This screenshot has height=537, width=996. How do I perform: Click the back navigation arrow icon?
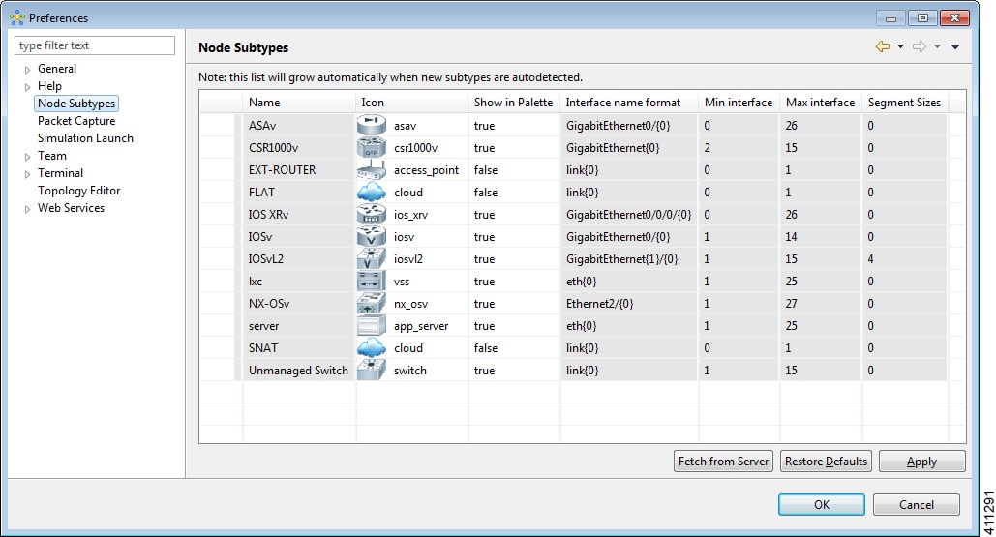883,46
